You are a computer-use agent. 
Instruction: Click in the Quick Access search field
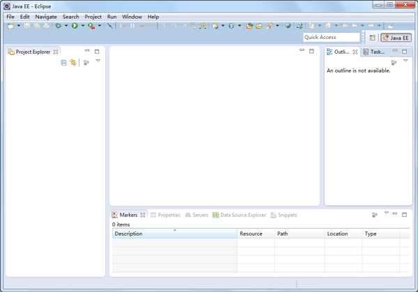coord(331,38)
